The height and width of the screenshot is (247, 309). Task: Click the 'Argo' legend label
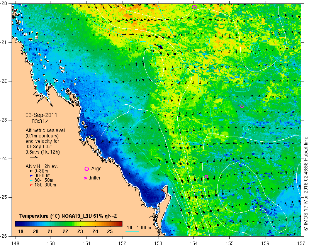tap(96, 169)
